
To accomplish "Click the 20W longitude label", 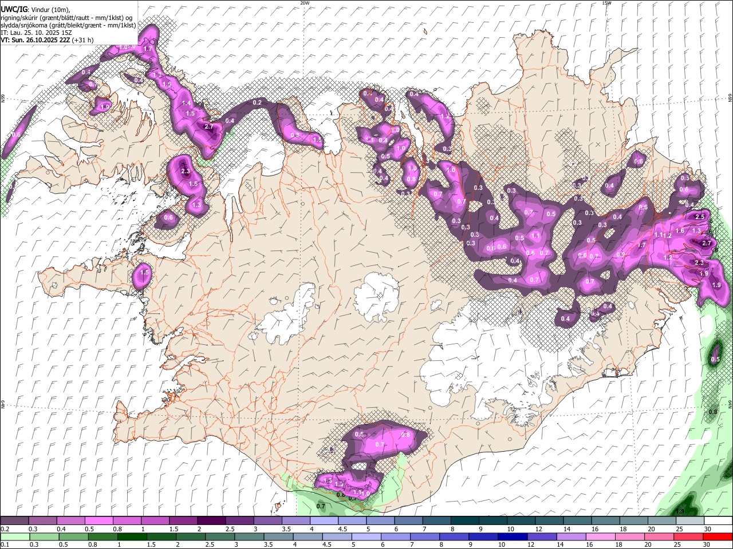I will (305, 3).
